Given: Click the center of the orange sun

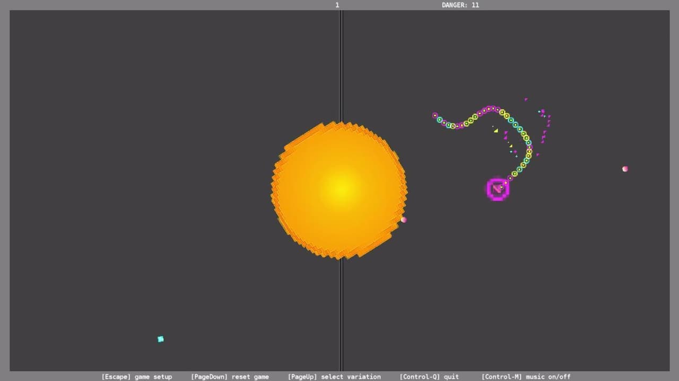Looking at the screenshot, I should coord(339,190).
